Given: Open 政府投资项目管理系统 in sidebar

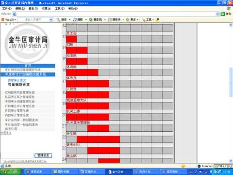Looking at the screenshot, I should click(x=20, y=92).
